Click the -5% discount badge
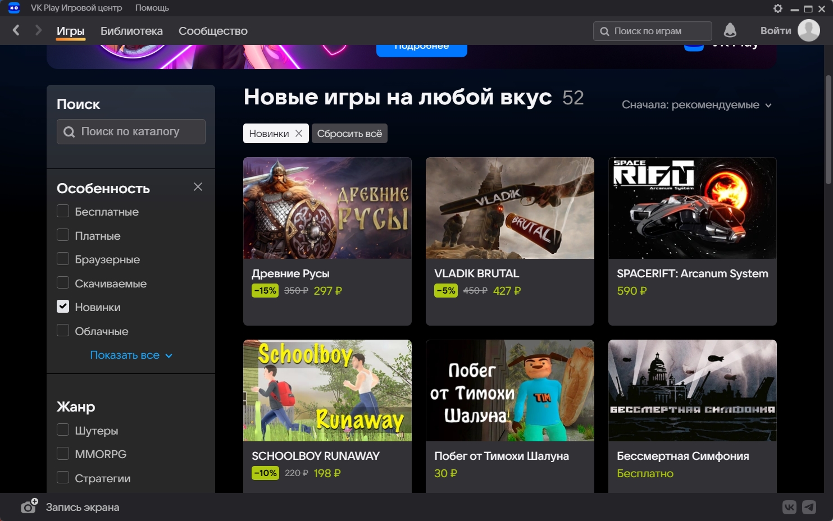 pos(446,291)
